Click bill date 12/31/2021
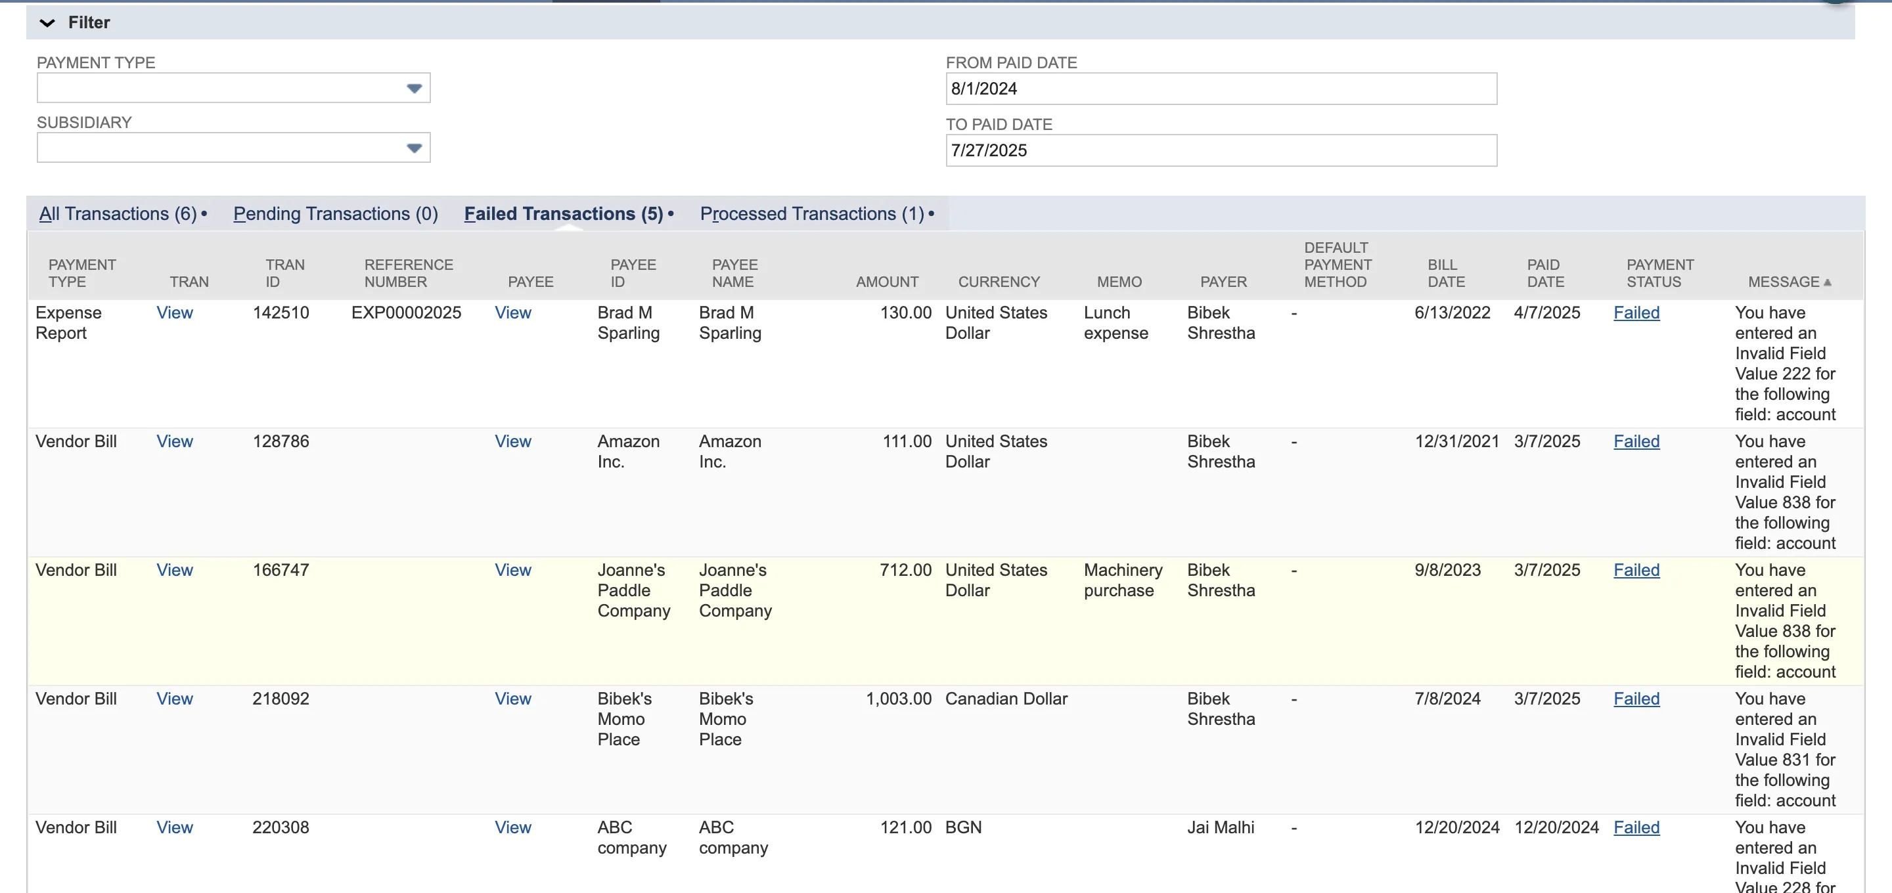Viewport: 1892px width, 893px height. pos(1456,441)
